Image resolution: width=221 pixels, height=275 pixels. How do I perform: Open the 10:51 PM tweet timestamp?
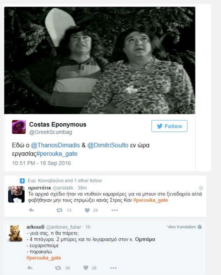point(41,163)
